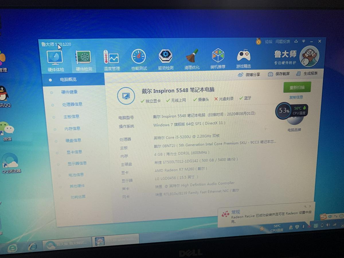Click the 保存截屏 camera screenshot icon

pos(270,74)
